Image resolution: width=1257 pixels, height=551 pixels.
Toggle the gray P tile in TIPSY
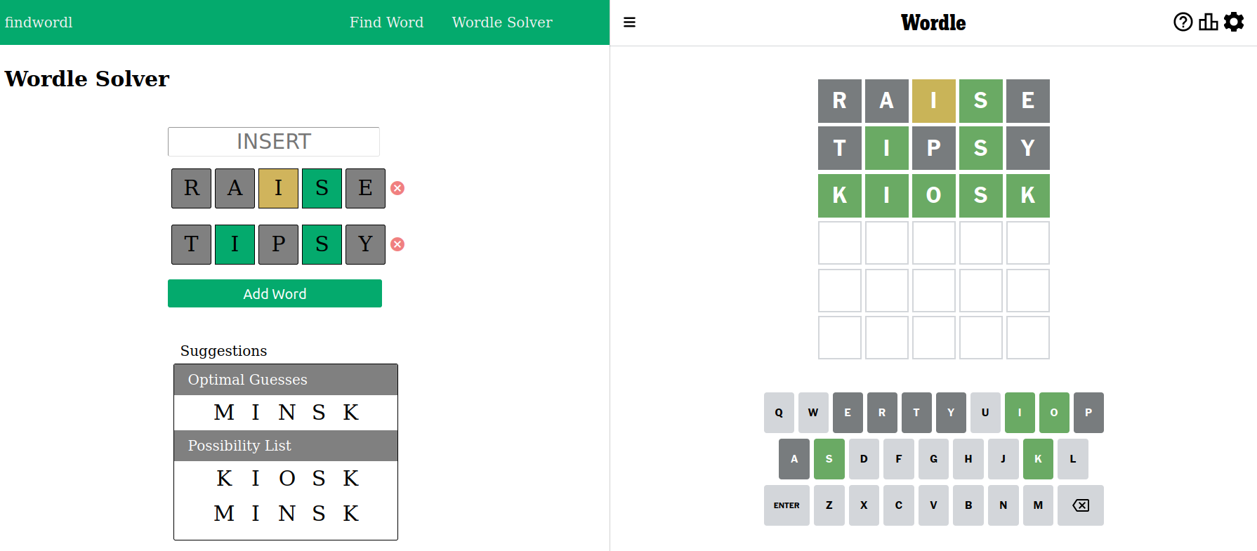tap(278, 244)
